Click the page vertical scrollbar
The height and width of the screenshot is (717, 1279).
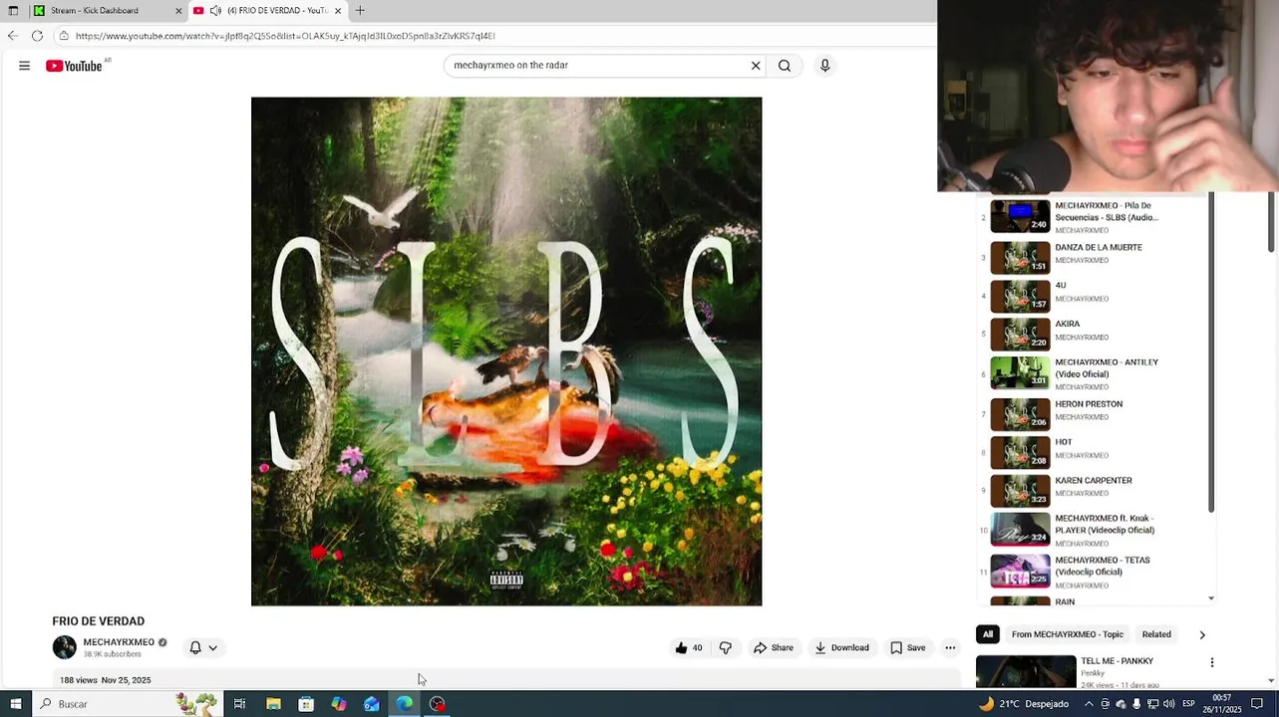pyautogui.click(x=1271, y=223)
